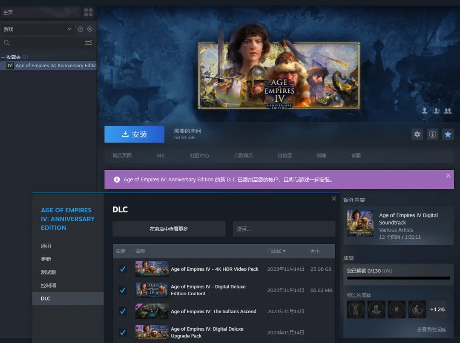Close the DLC properties dialog
Image resolution: width=460 pixels, height=343 pixels.
click(334, 198)
